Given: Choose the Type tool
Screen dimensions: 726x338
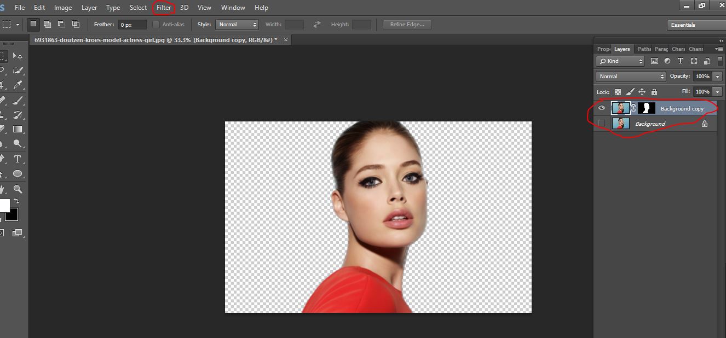Looking at the screenshot, I should click(x=19, y=159).
